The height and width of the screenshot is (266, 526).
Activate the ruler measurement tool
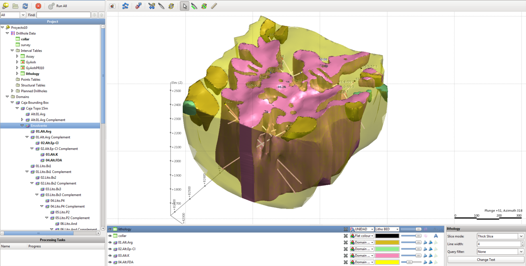click(x=214, y=6)
